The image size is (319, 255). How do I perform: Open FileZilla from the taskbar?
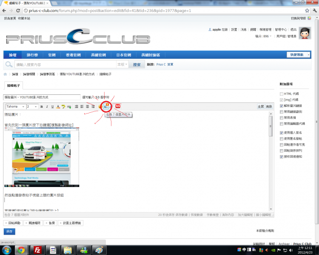point(37,250)
